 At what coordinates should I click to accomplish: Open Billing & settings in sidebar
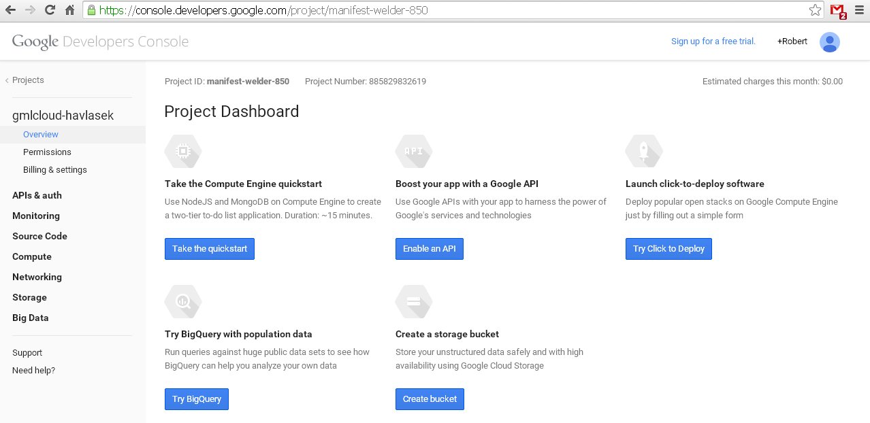[x=54, y=170]
